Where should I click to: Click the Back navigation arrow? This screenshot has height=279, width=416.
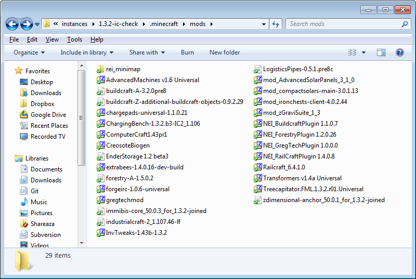click(12, 24)
